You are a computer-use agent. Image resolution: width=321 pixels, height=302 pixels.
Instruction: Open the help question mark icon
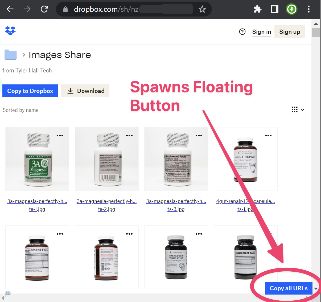242,32
